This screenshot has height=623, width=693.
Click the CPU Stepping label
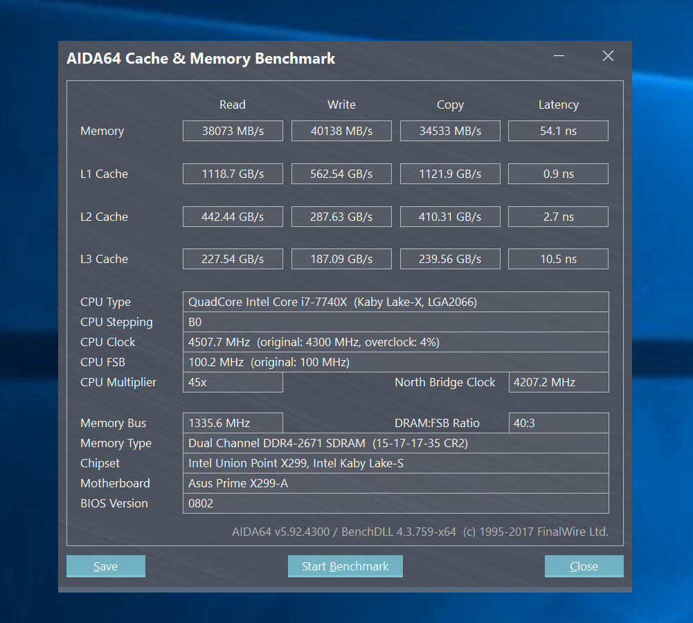pyautogui.click(x=117, y=323)
